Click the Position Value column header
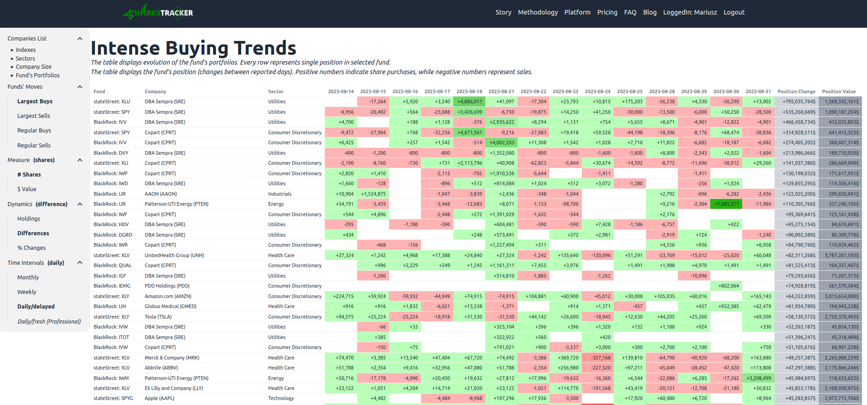 (x=839, y=91)
